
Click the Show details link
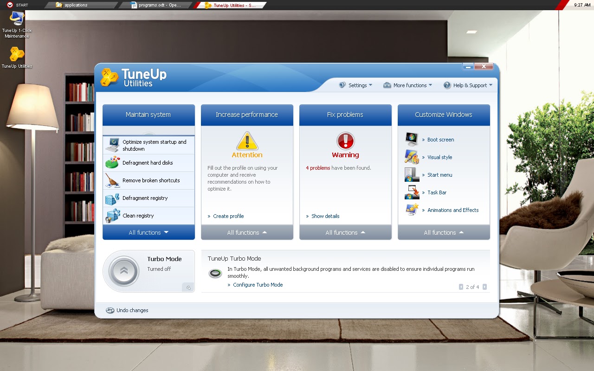click(x=325, y=216)
